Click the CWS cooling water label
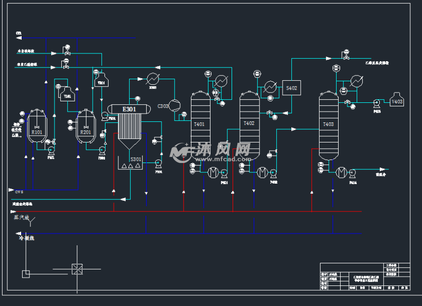Image resolution: width=422 pixels, height=306 pixels. click(19, 192)
